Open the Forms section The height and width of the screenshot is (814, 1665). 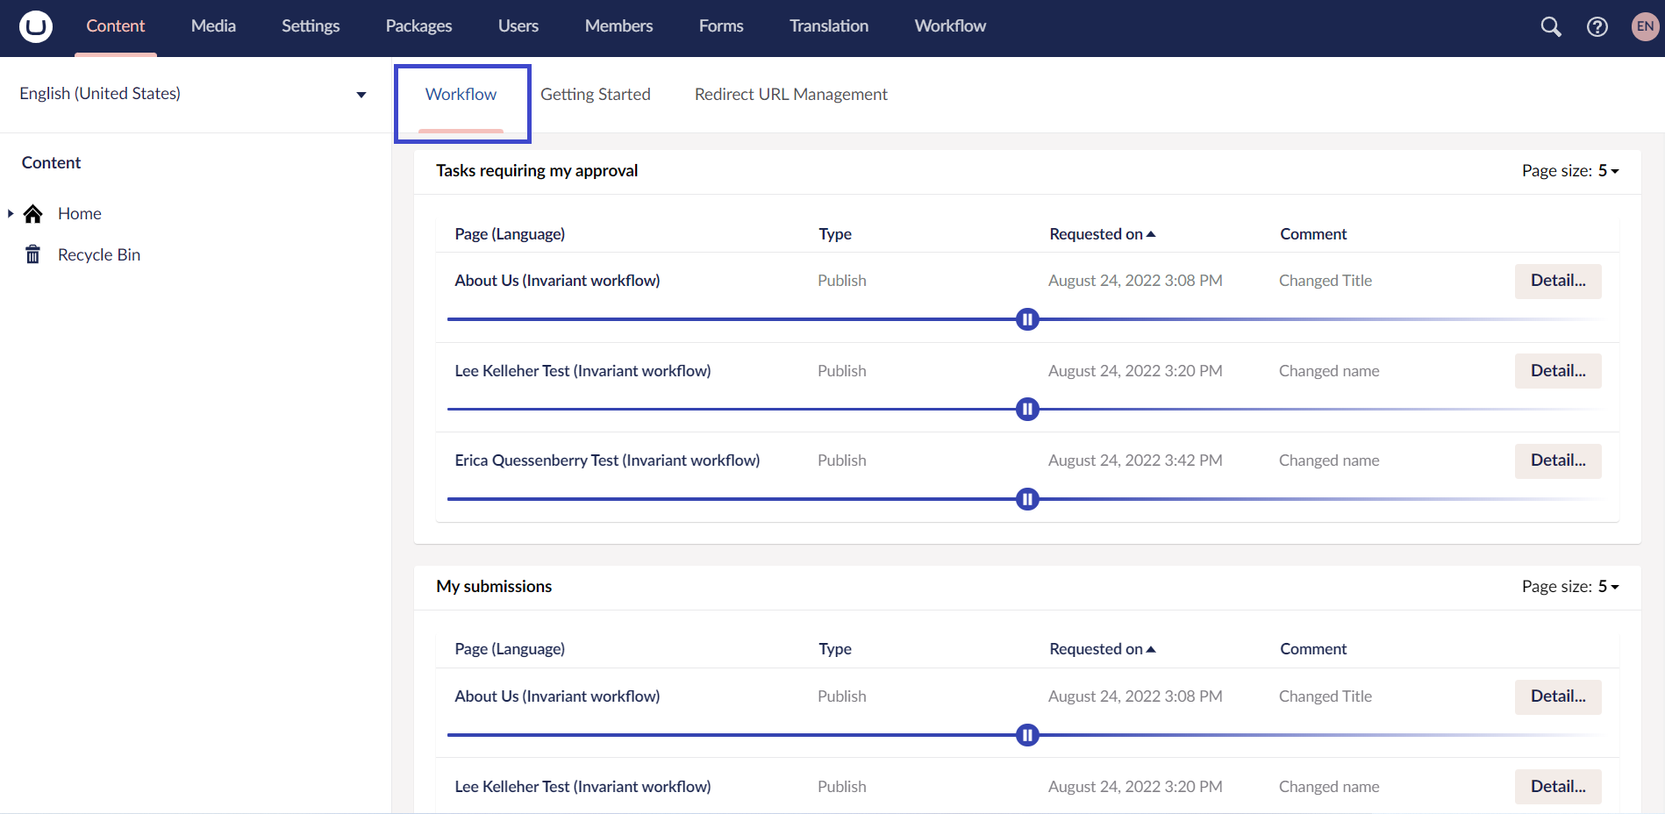coord(721,26)
